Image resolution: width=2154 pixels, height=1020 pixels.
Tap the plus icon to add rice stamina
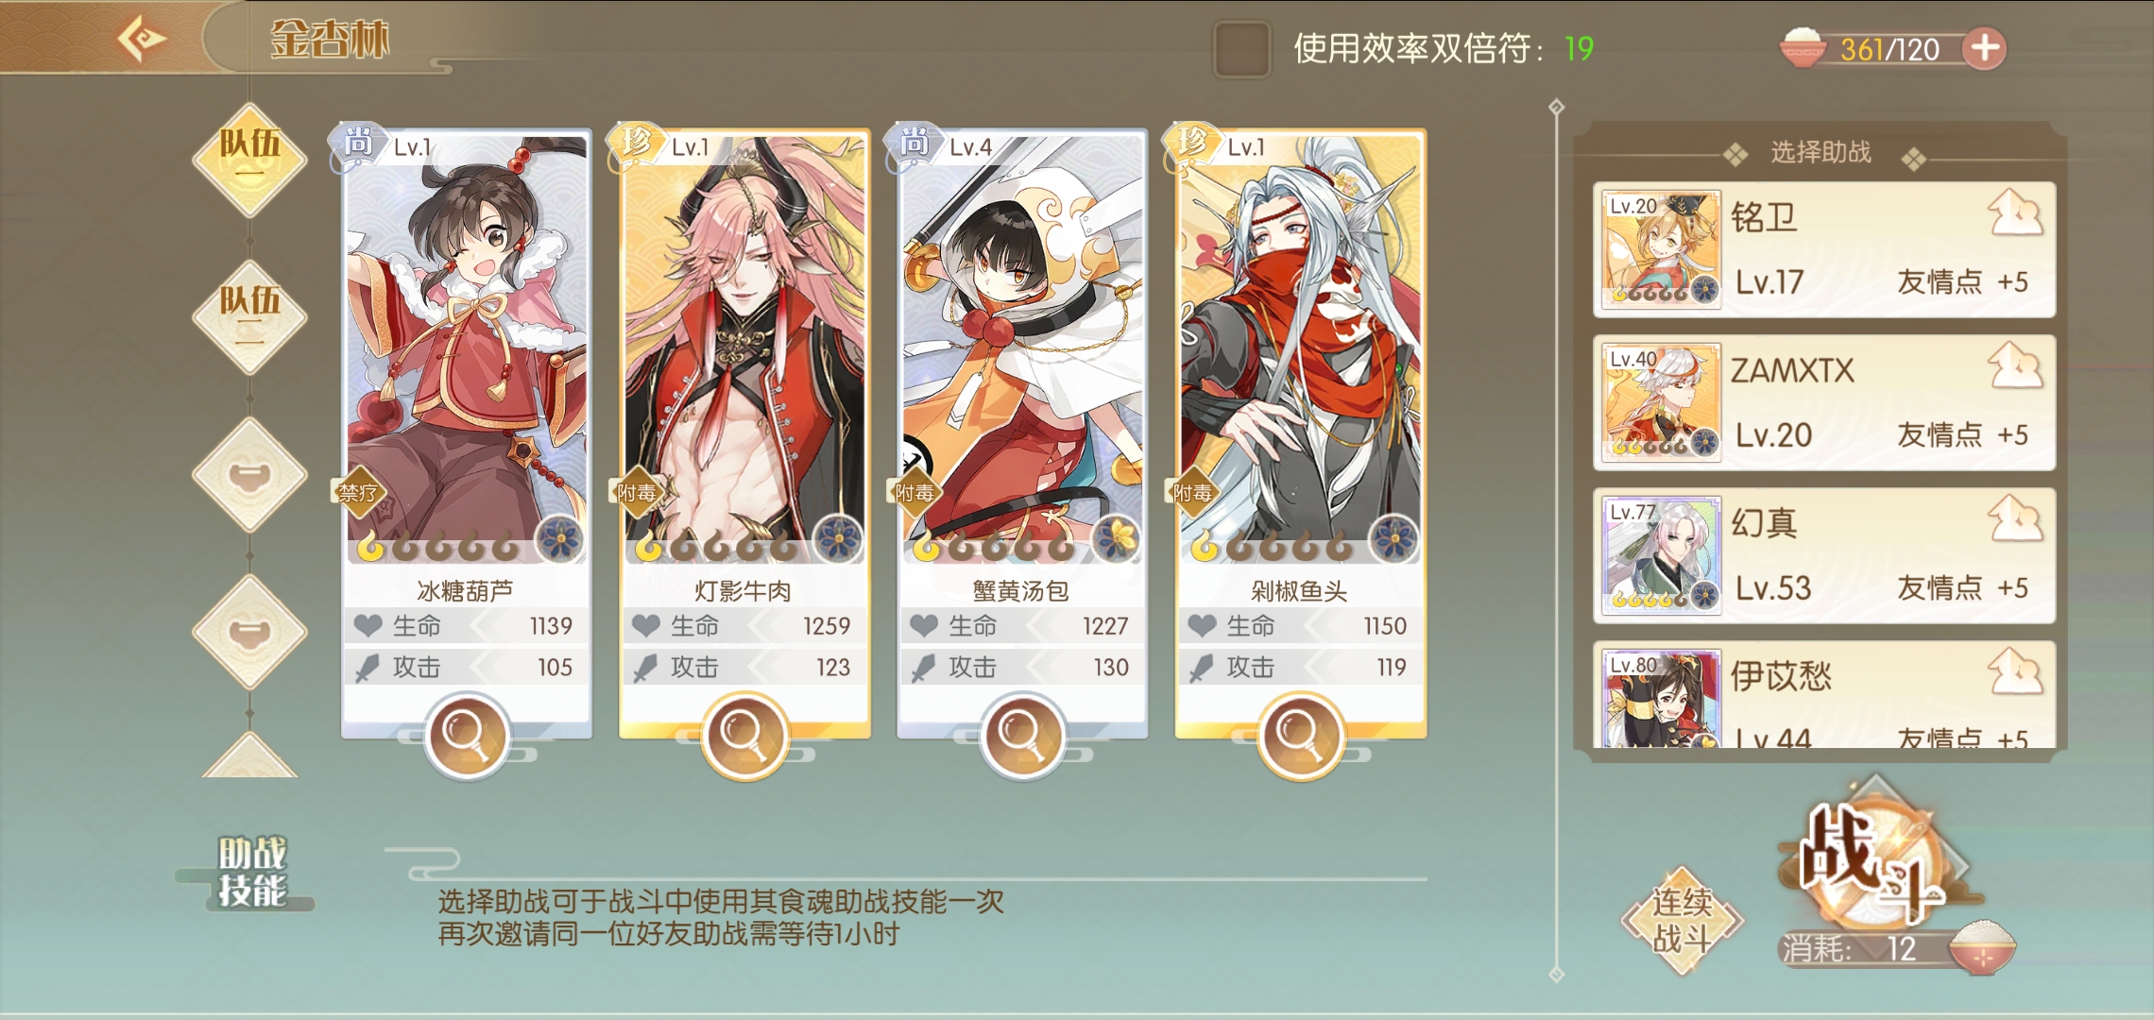coord(1985,48)
